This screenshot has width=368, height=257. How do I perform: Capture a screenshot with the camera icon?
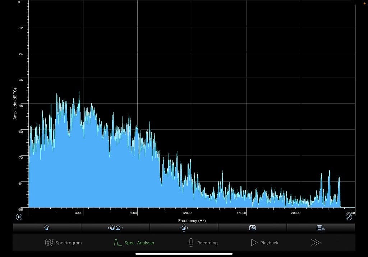[252, 228]
